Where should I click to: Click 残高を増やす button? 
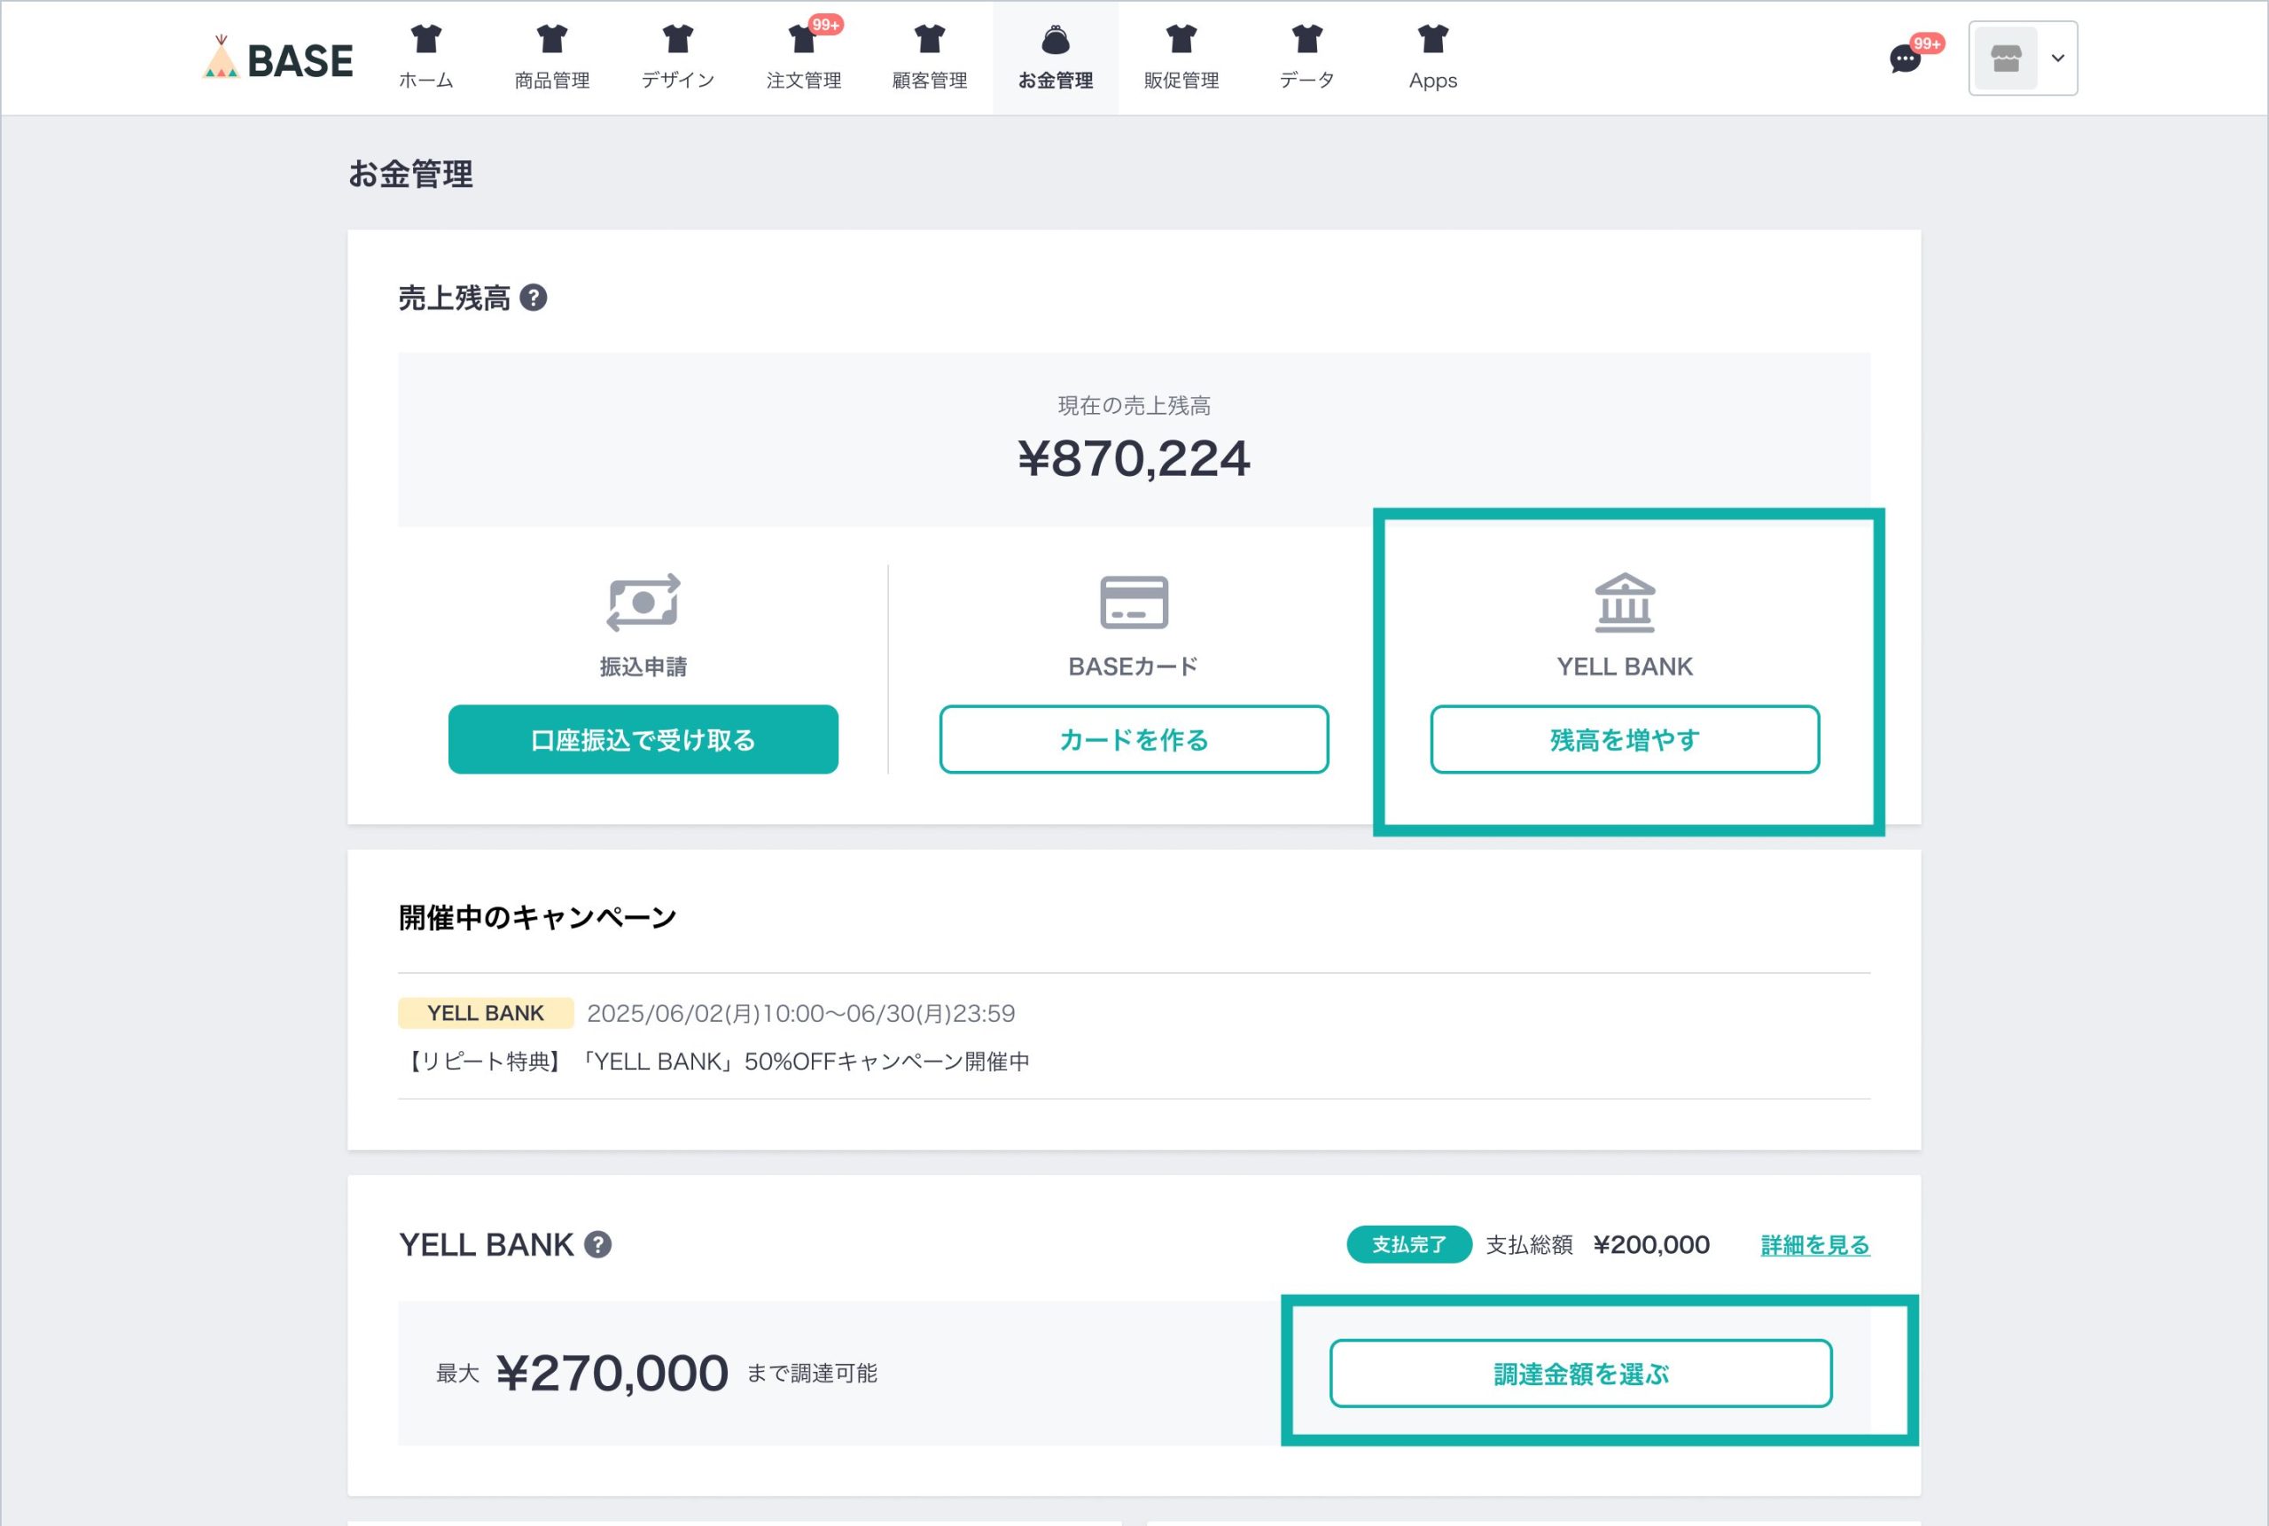1625,740
